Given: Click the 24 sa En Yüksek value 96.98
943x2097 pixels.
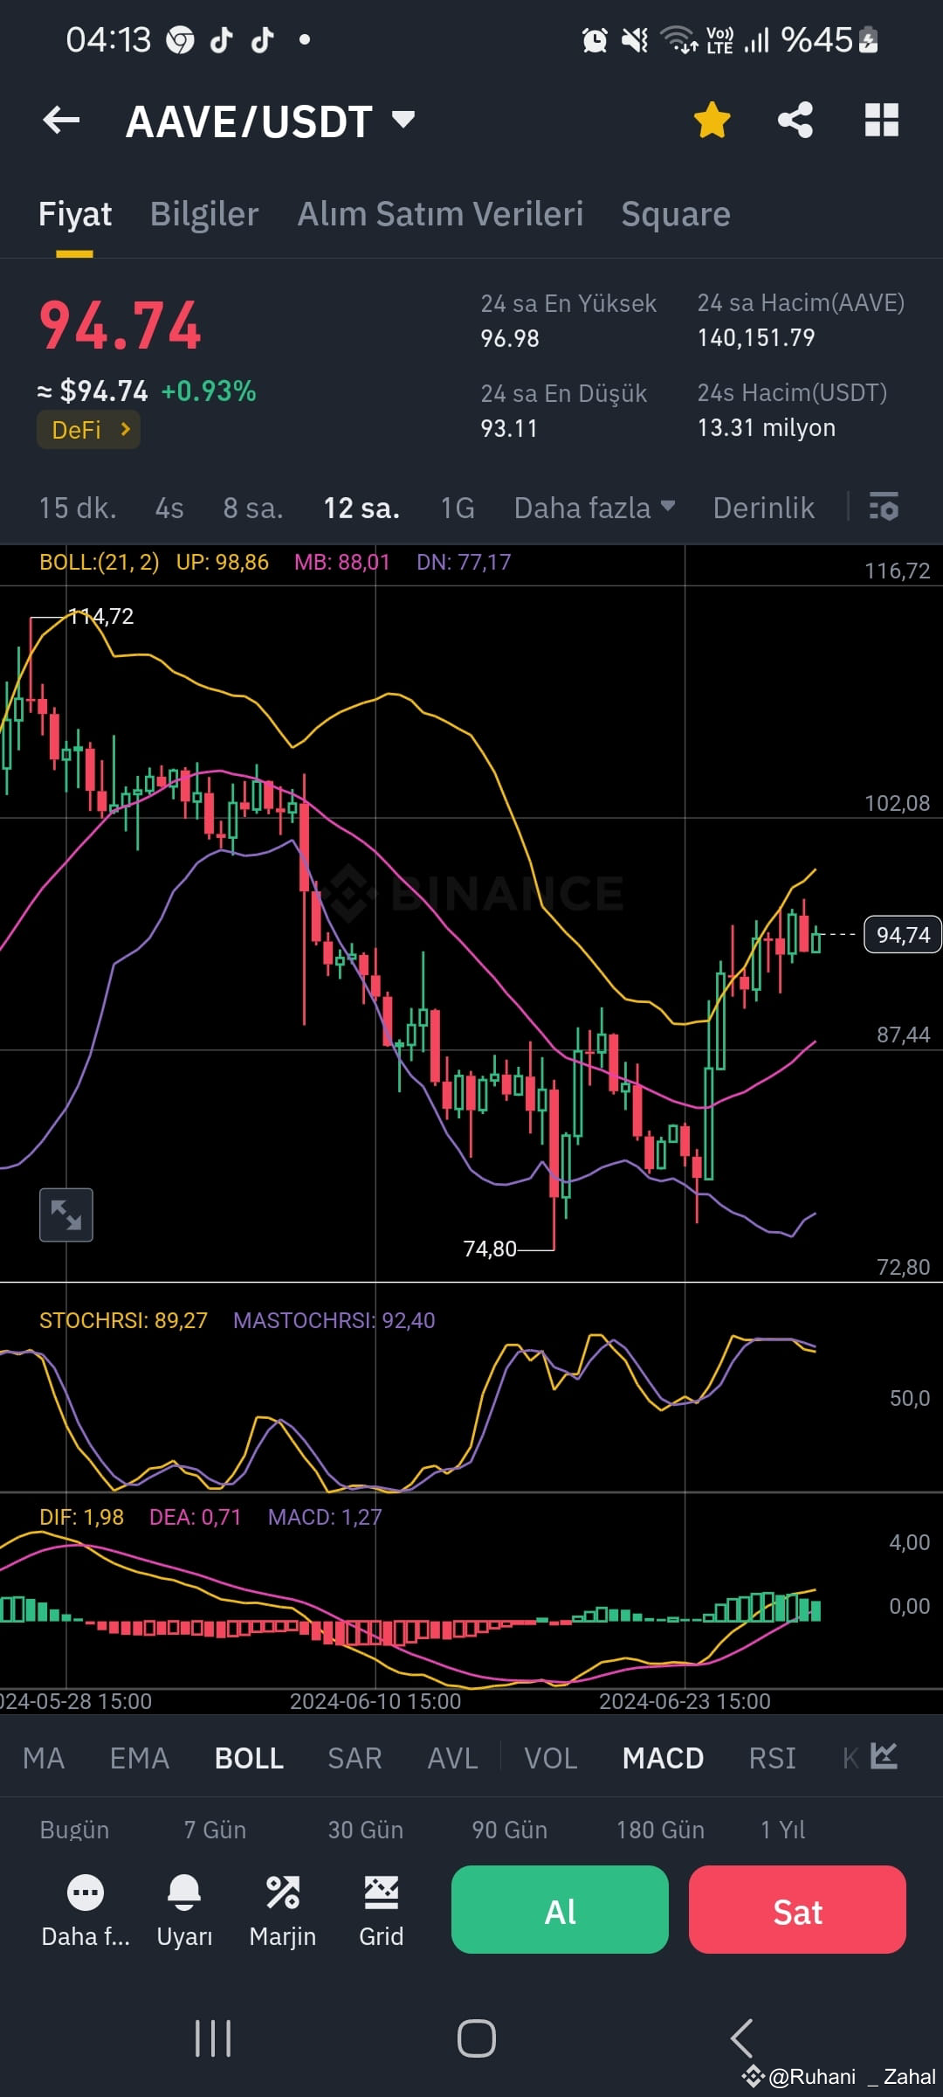Looking at the screenshot, I should (x=510, y=338).
